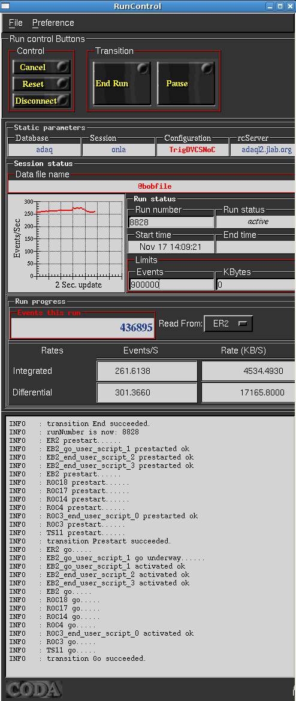Image resolution: width=296 pixels, height=701 pixels.
Task: Click the End Run transition button
Action: tap(121, 83)
